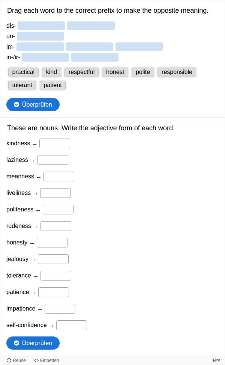Open the Einbetten embed option
This screenshot has width=225, height=365.
[x=46, y=360]
